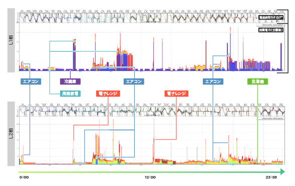Click the tall blue bar linked to 高熱家電

pos(74,55)
